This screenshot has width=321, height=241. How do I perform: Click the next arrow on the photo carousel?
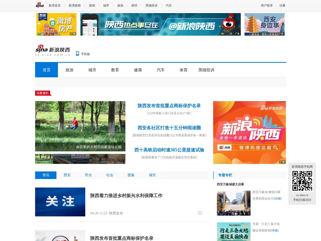click(123, 124)
